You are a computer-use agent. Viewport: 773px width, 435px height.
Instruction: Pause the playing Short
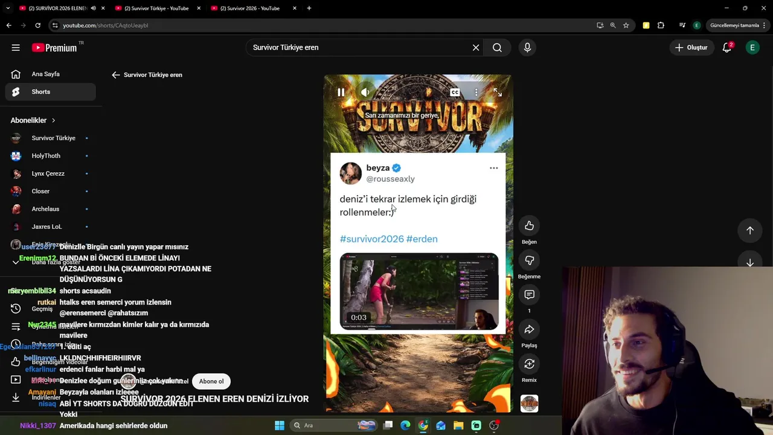coord(341,92)
